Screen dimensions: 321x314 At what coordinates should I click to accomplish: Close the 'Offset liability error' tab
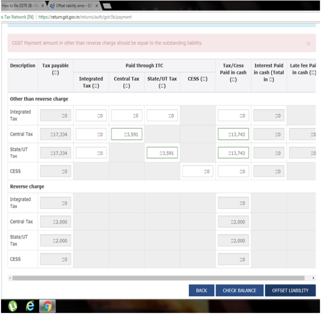pos(97,5)
